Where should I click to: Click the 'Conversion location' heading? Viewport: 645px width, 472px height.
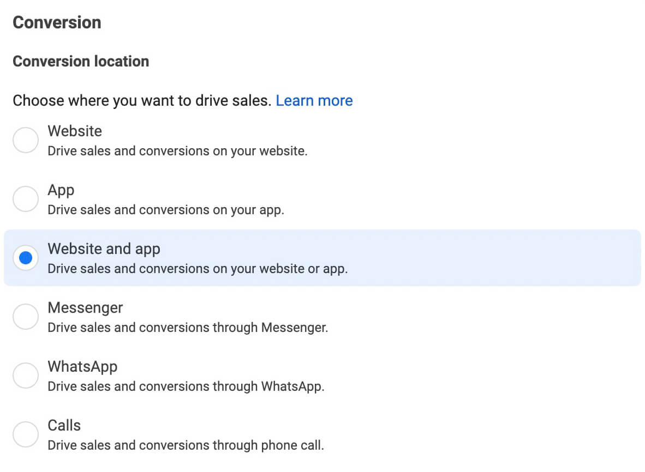[81, 61]
